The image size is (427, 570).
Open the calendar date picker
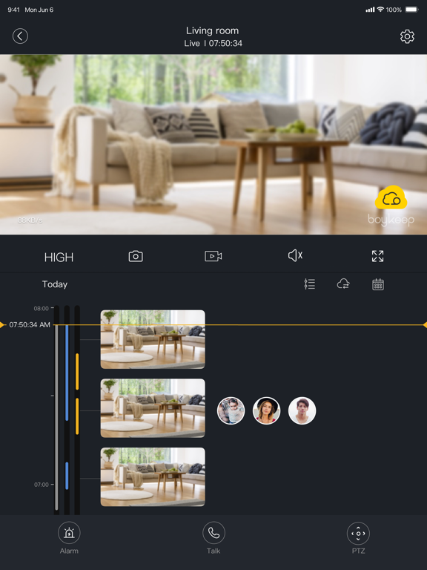378,284
